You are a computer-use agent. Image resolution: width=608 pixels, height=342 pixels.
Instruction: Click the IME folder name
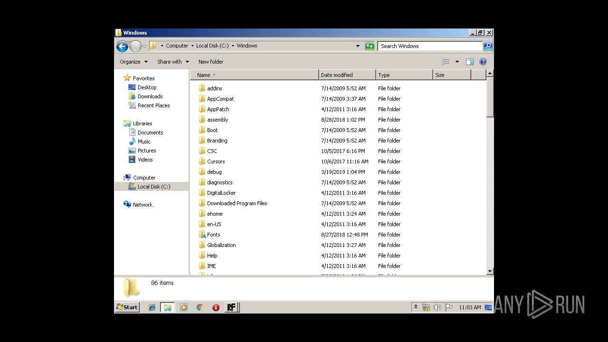(x=211, y=266)
